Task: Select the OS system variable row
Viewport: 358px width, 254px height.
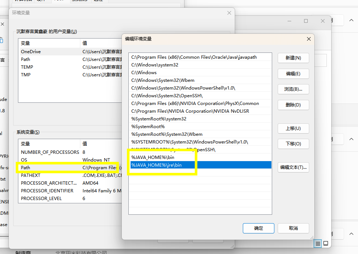Action: 71,160
